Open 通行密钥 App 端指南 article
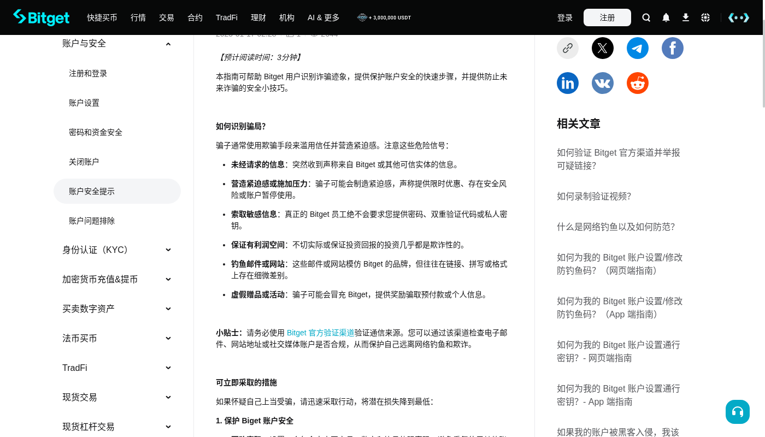Image resolution: width=765 pixels, height=437 pixels. (x=619, y=395)
